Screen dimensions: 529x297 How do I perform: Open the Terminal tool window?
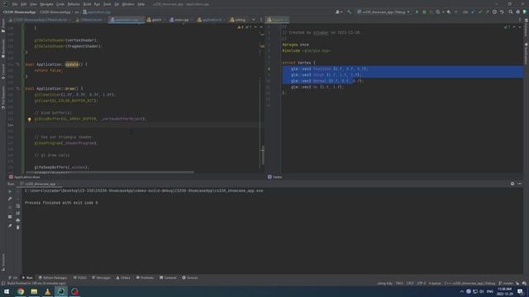point(168,278)
